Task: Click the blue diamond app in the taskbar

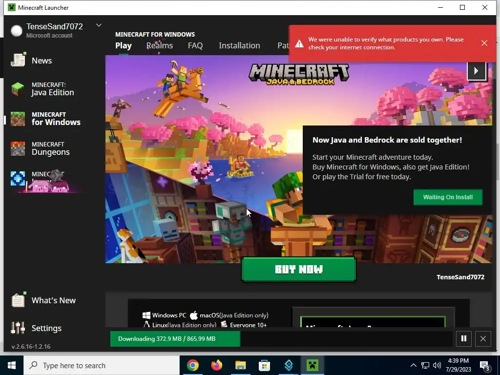Action: 289,365
